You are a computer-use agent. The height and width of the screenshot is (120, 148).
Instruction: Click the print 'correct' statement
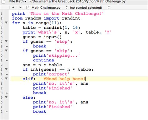tap(51, 74)
